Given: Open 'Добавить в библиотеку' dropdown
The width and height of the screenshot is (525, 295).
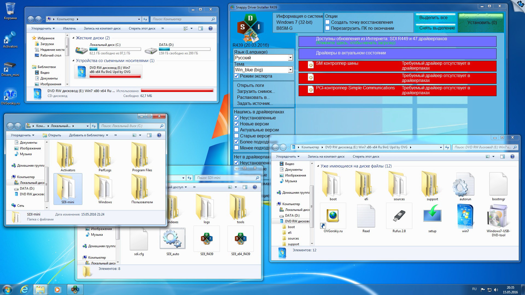Looking at the screenshot, I should coord(89,135).
